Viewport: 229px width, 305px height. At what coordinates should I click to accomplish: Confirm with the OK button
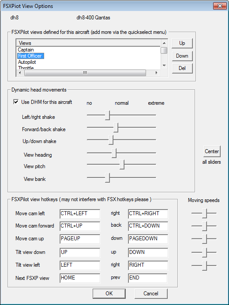(x=109, y=294)
